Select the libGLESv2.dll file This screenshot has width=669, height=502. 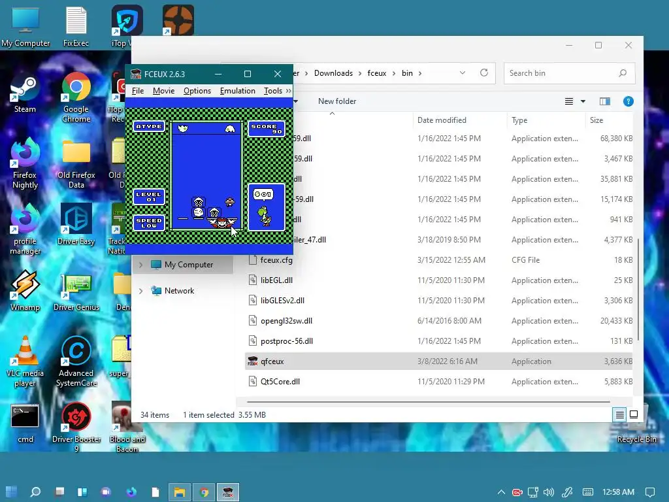point(440,301)
